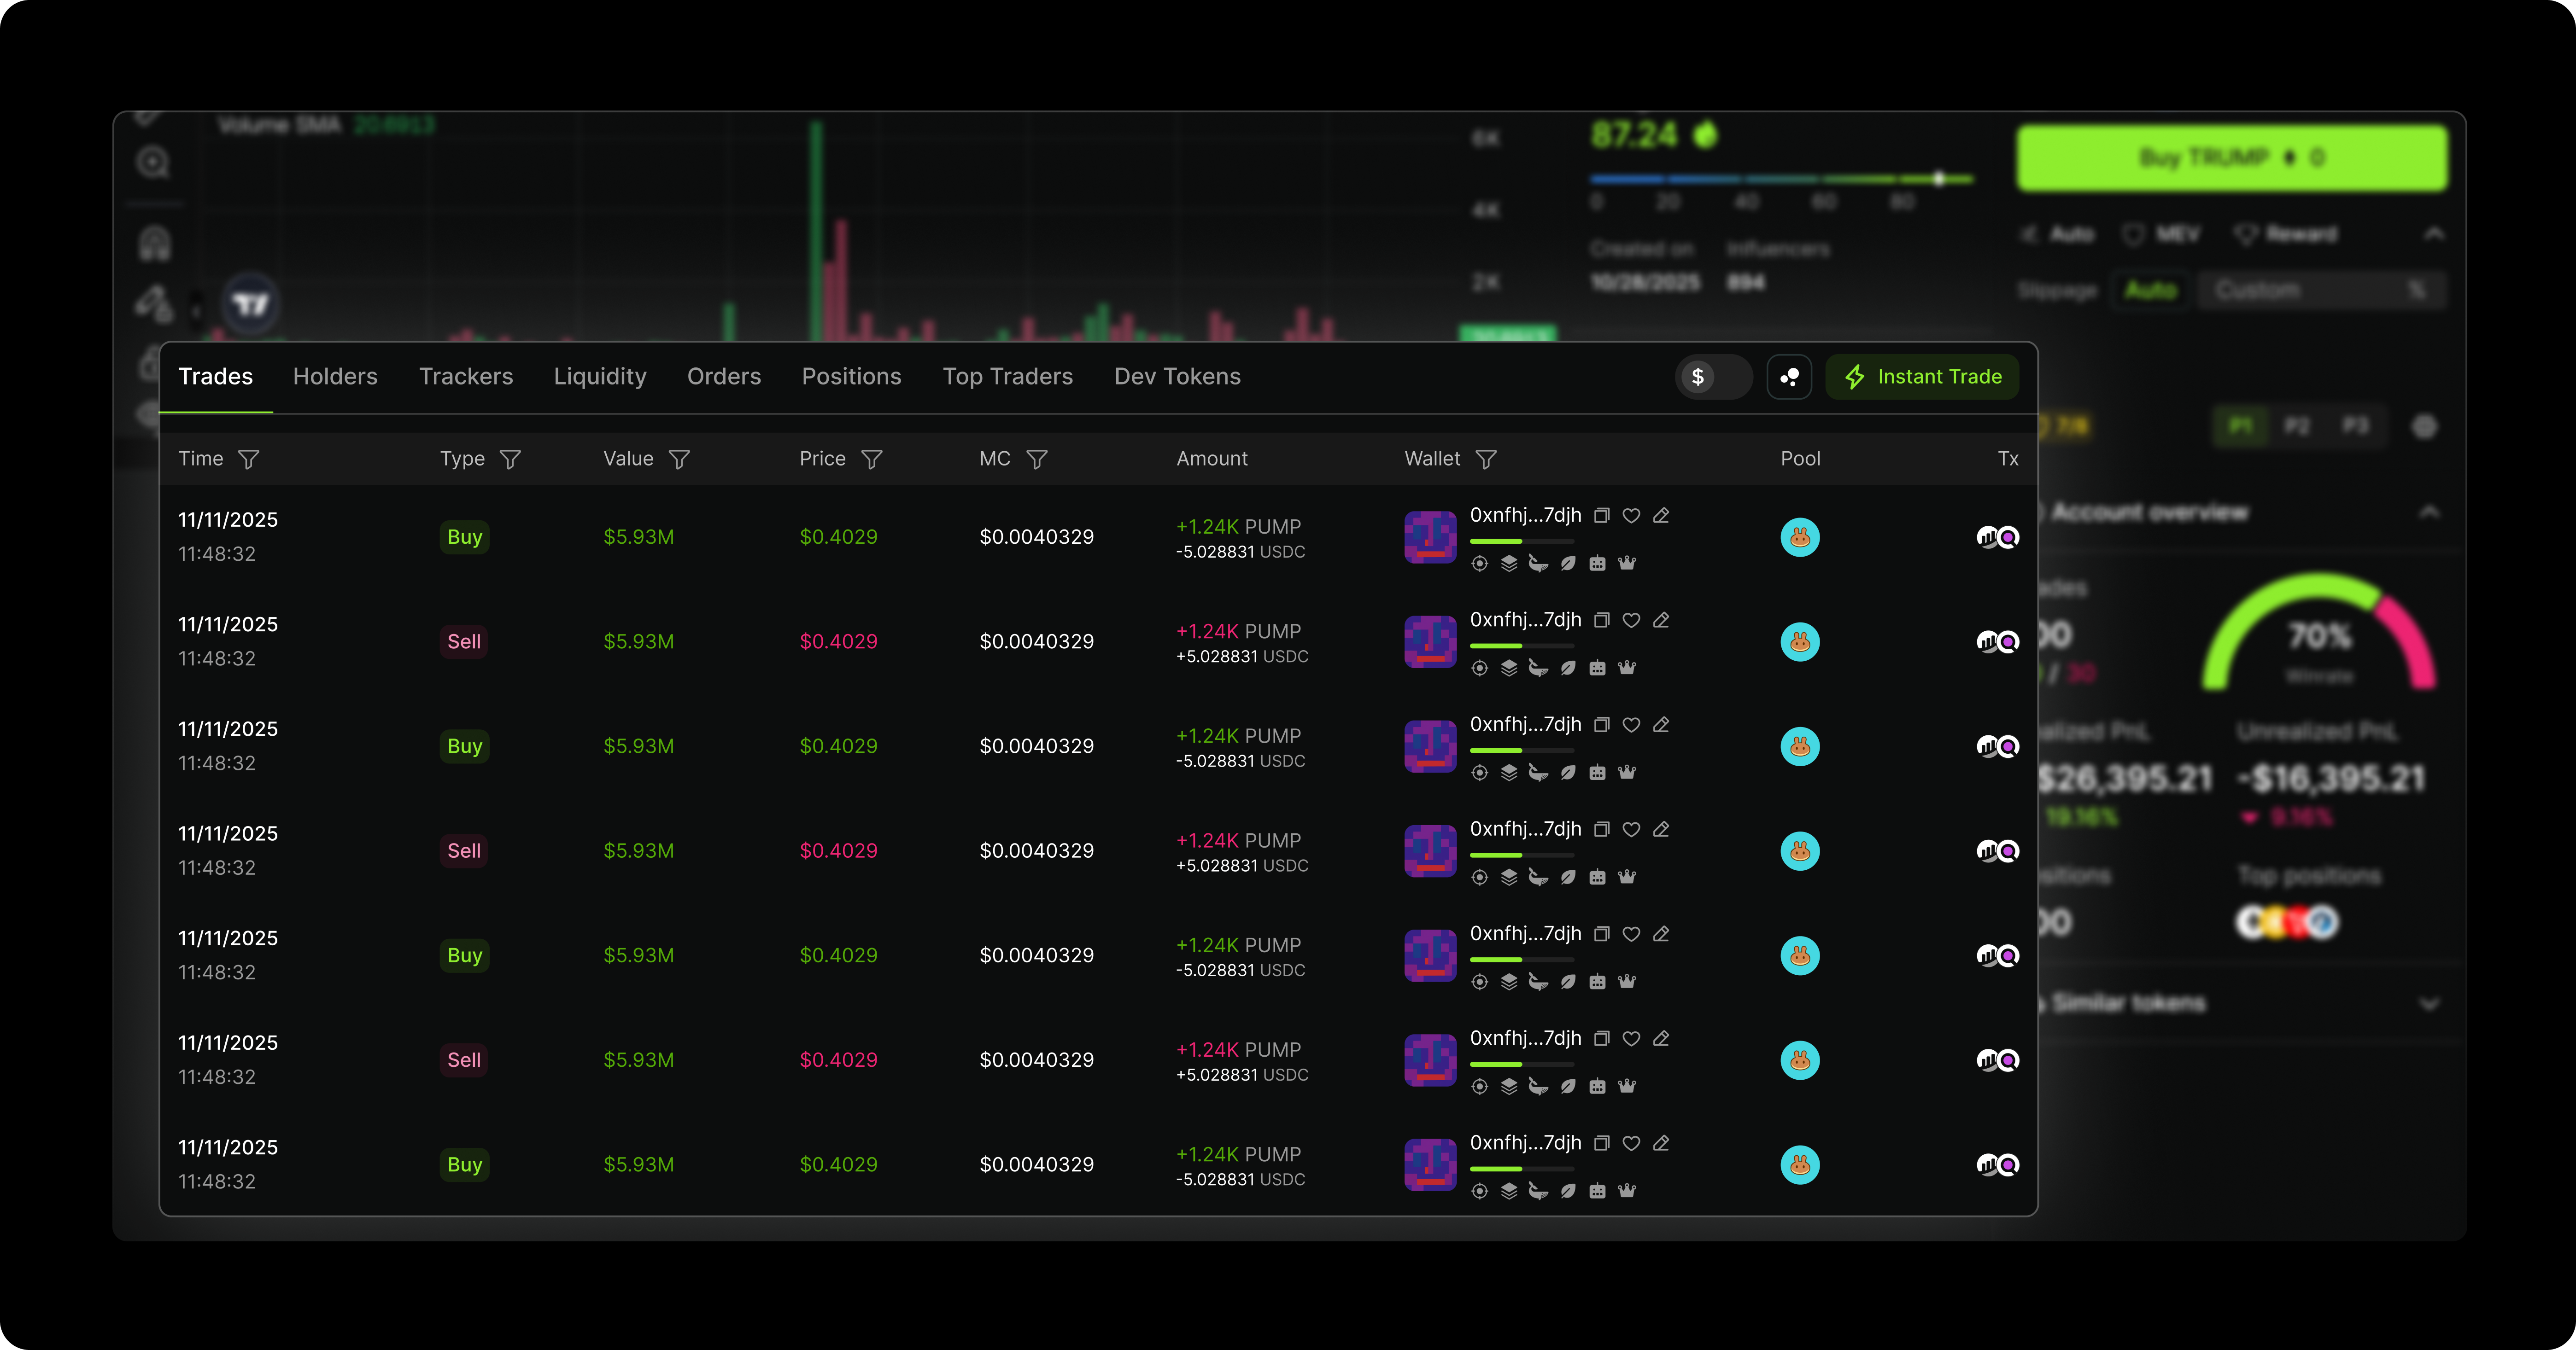
Task: Open the bubble map view button
Action: click(x=1789, y=377)
